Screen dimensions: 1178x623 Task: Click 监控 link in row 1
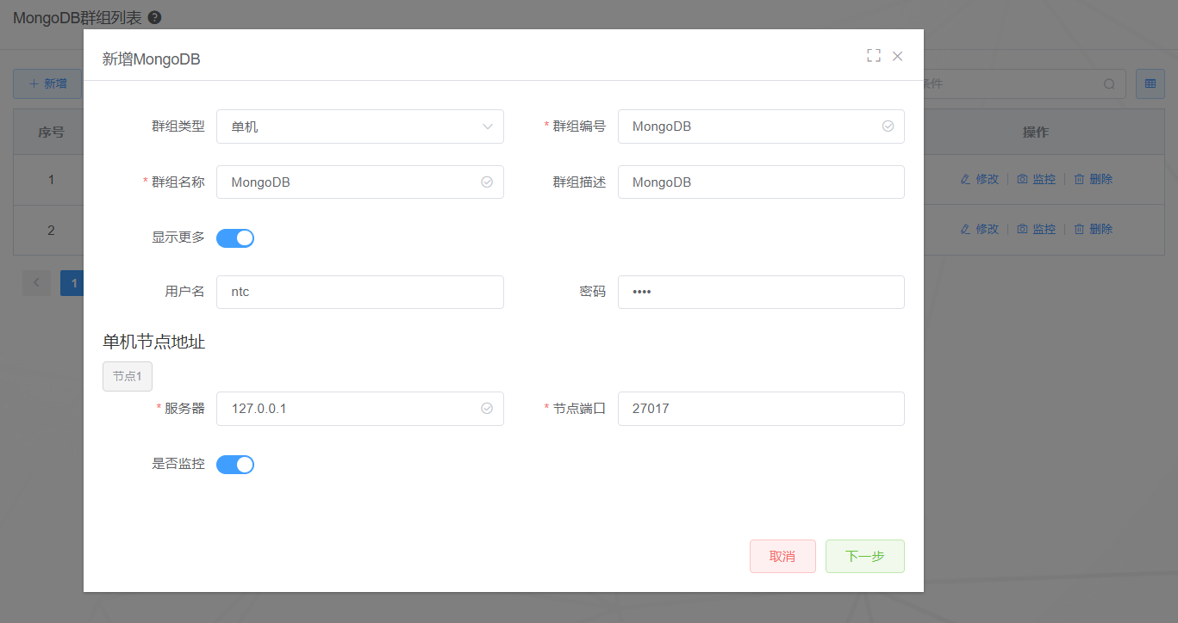(x=1037, y=179)
